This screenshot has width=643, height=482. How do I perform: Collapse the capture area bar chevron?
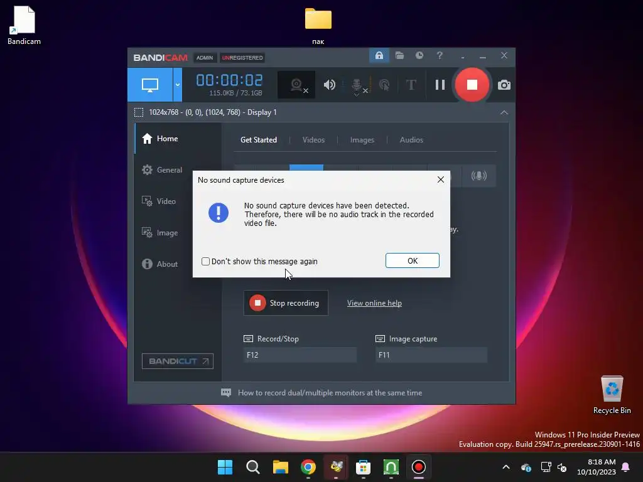click(x=504, y=112)
